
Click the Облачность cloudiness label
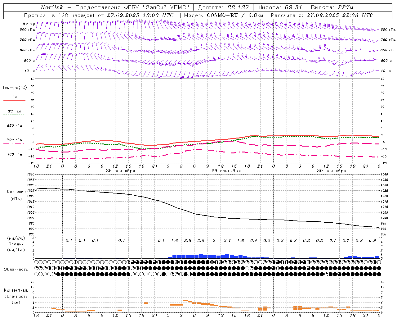(16, 270)
